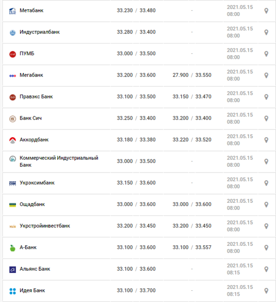The width and height of the screenshot is (276, 302).
Task: Click the Правэкс Банк location pin
Action: pos(266,97)
